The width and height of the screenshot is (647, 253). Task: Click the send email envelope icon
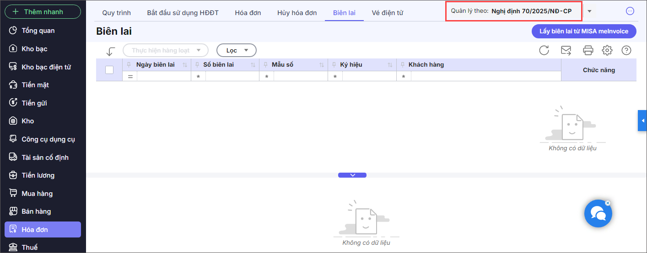pyautogui.click(x=566, y=50)
